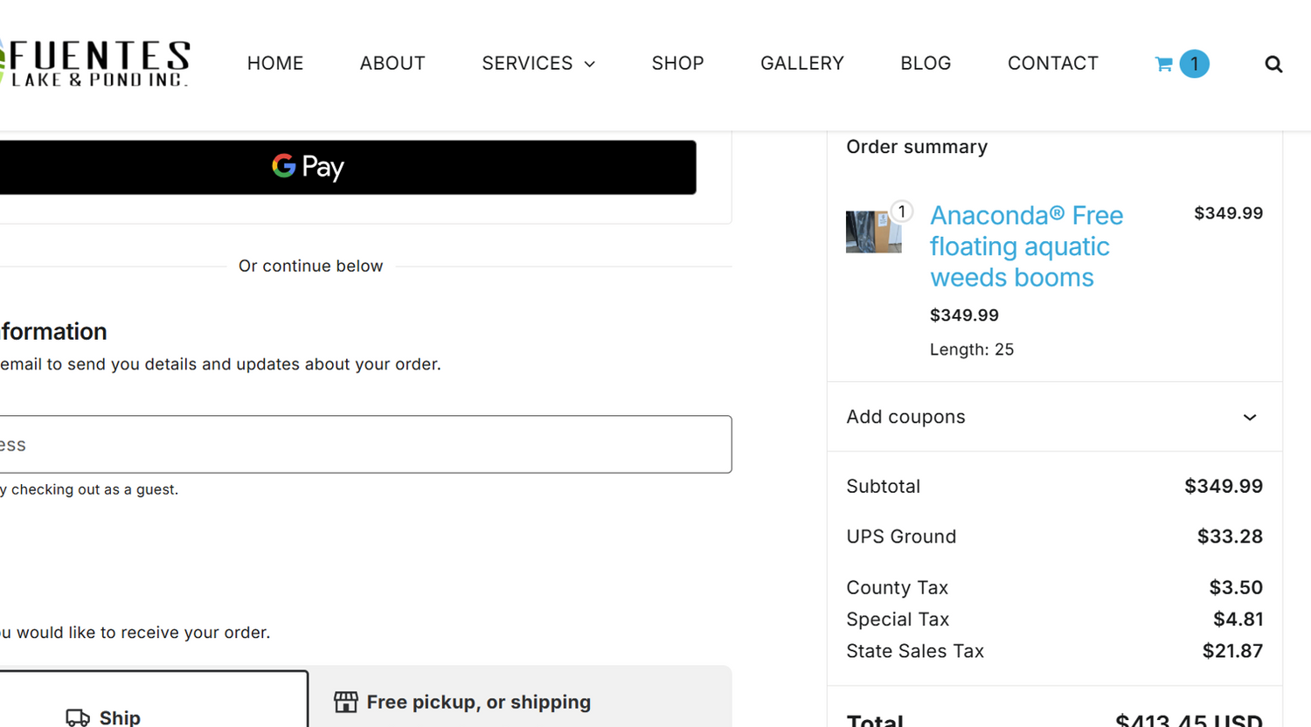Open site search with the magnifier icon
This screenshot has height=727, width=1311.
tap(1273, 64)
